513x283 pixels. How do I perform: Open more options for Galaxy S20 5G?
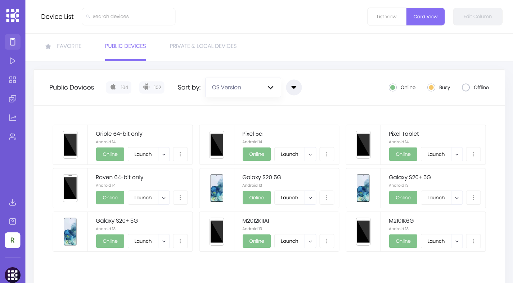point(327,198)
